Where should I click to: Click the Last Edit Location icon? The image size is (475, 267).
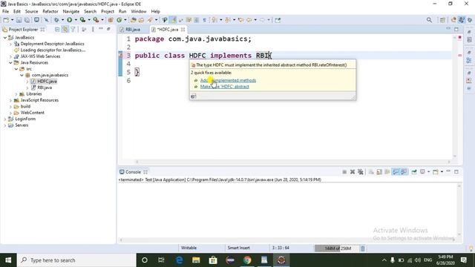[x=240, y=20]
